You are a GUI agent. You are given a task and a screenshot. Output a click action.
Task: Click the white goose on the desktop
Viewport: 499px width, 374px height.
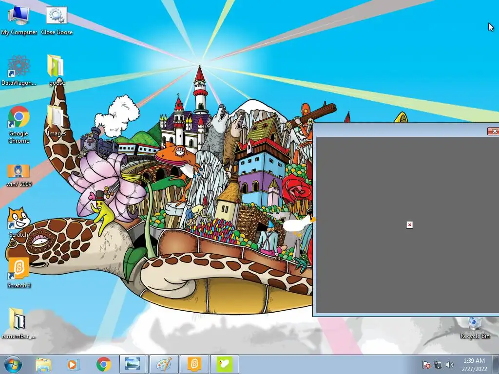point(299,224)
